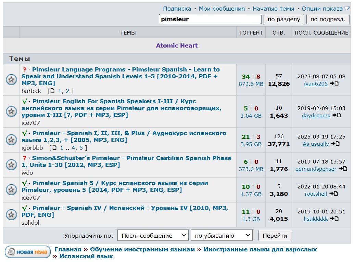The height and width of the screenshot is (262, 355).
Task: Click the Перейти button
Action: point(275,236)
